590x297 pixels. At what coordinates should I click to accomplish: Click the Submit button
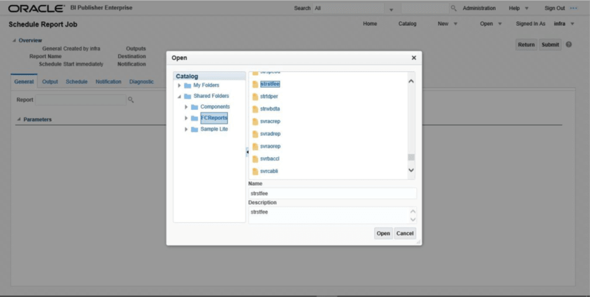pyautogui.click(x=550, y=45)
